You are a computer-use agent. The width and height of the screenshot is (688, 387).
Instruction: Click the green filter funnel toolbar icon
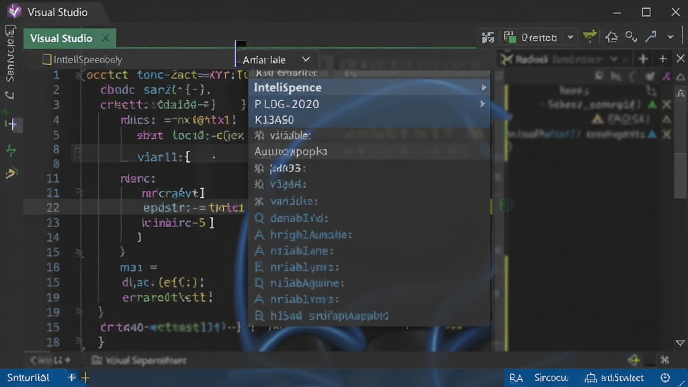click(x=590, y=37)
